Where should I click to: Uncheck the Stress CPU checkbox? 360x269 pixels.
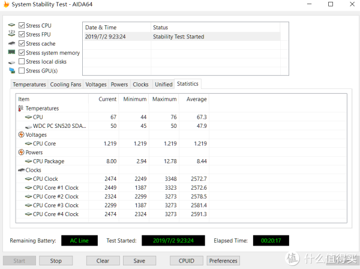pos(22,25)
